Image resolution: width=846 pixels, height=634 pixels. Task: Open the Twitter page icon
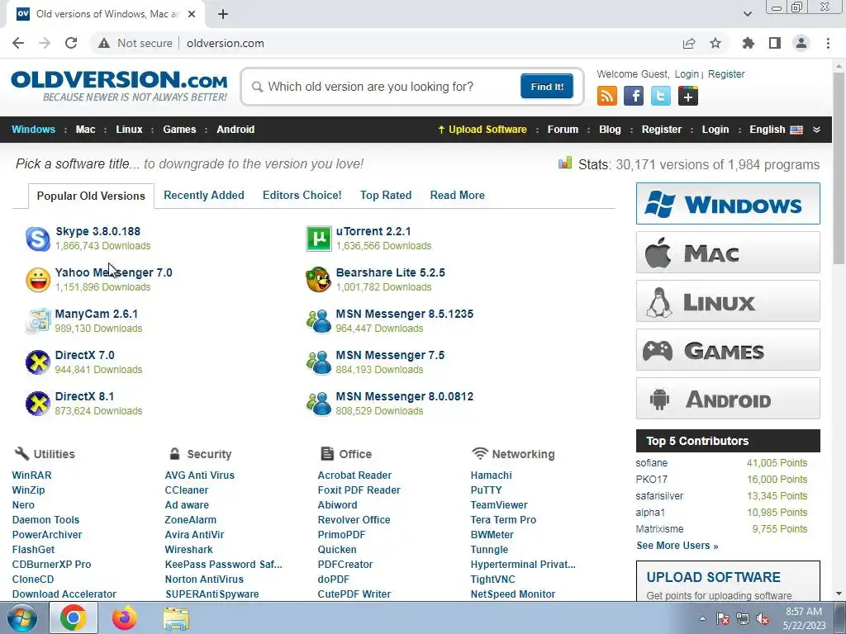point(660,96)
